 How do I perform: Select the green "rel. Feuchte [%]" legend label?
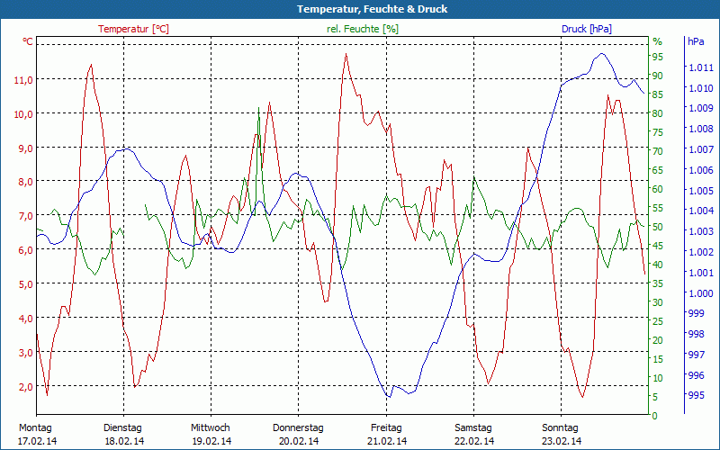(361, 29)
